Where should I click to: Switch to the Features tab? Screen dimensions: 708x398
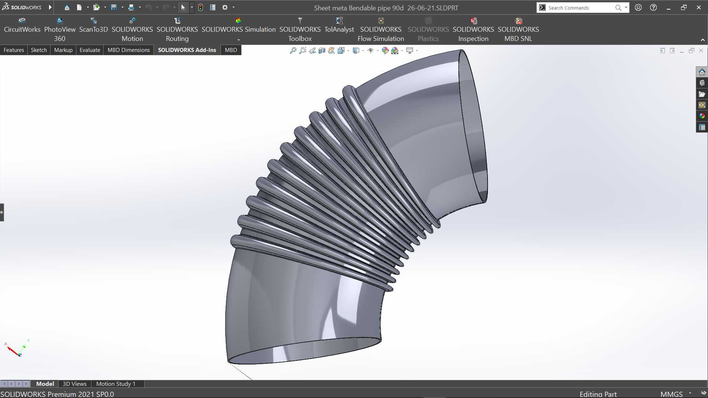14,50
